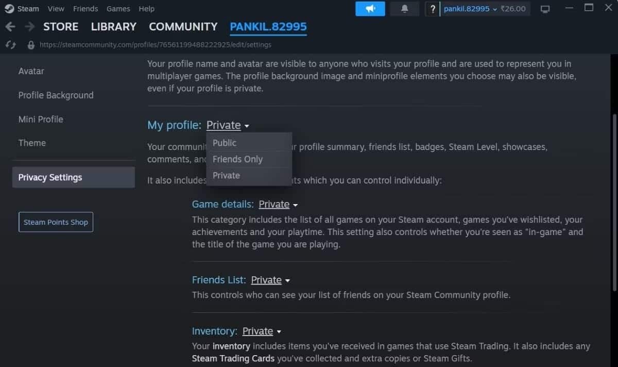Go back with the left arrow
618x367 pixels.
click(x=10, y=26)
